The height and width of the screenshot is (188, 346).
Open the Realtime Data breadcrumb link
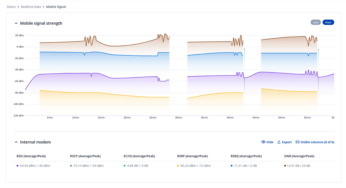coord(31,6)
